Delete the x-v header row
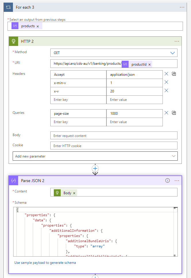 pyautogui.click(x=166, y=91)
